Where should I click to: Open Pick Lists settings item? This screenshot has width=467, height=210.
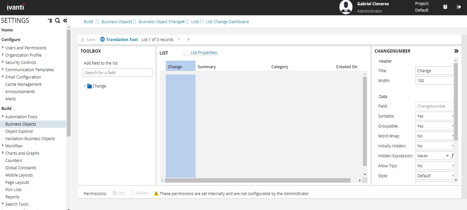click(14, 189)
